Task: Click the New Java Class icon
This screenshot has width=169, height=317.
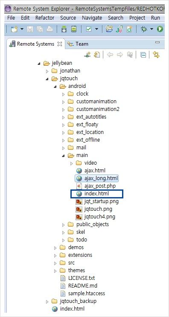Action: [129, 29]
